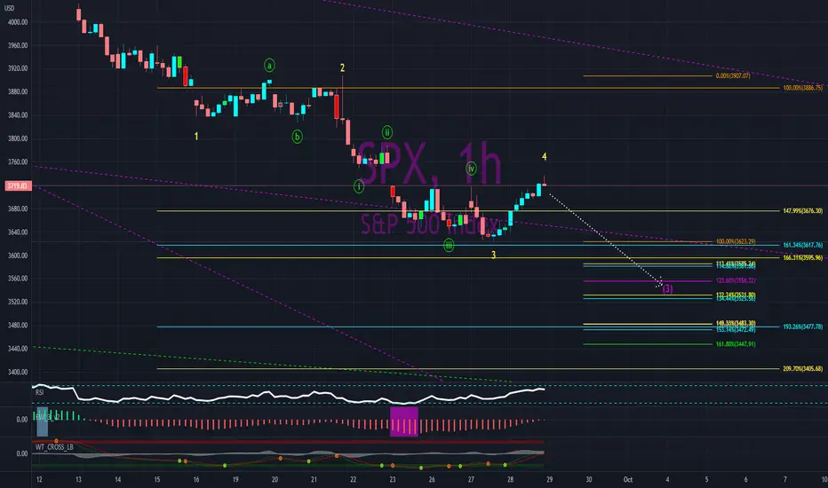The height and width of the screenshot is (488, 828).
Task: Select the 3960.00 price axis label
Action: tap(18, 45)
